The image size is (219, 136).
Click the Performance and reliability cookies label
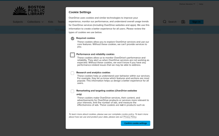coord(95,54)
